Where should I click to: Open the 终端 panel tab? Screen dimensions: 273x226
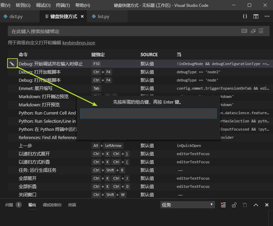tap(72, 205)
